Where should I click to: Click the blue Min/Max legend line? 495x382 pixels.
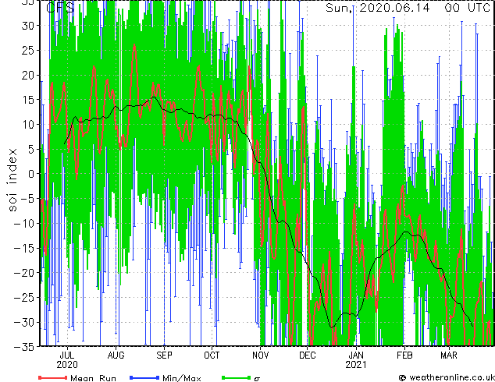[x=144, y=377]
